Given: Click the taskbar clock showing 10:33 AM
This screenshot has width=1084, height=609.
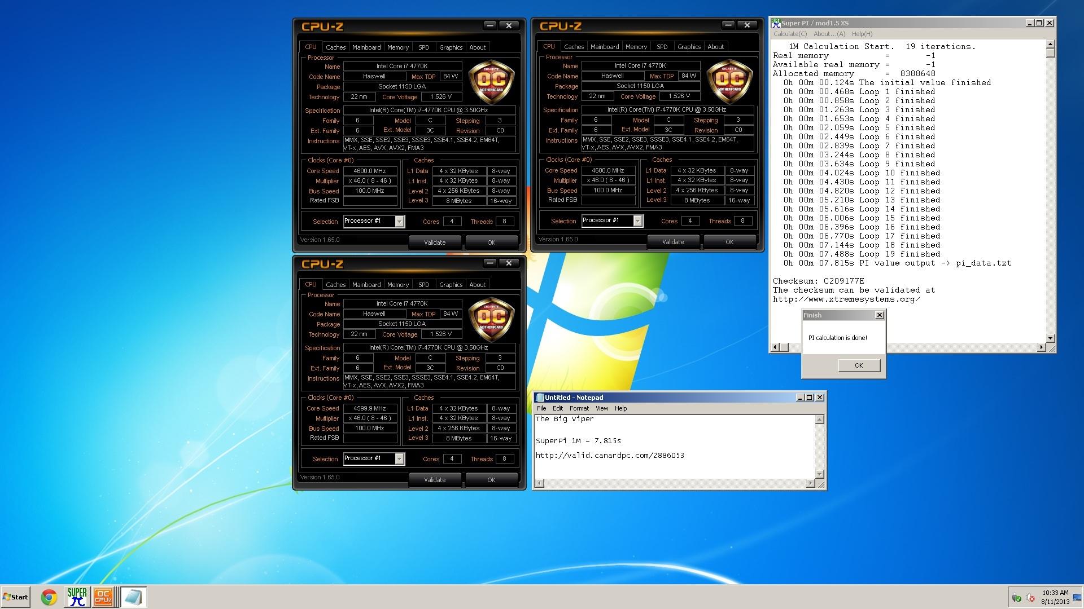Looking at the screenshot, I should point(1055,597).
